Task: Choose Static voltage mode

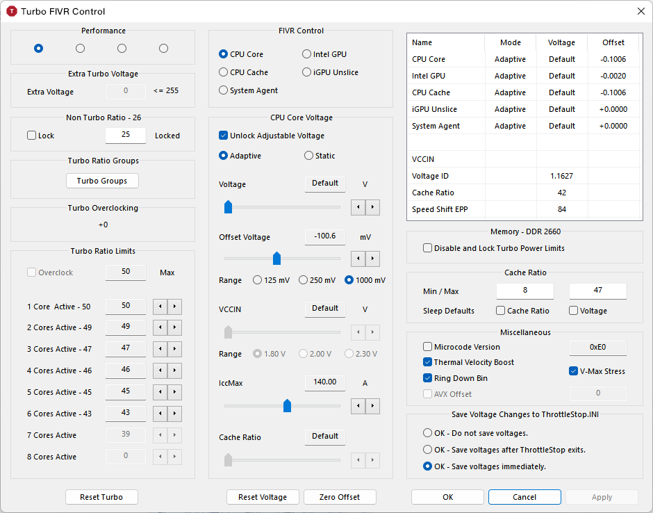Action: pos(308,156)
